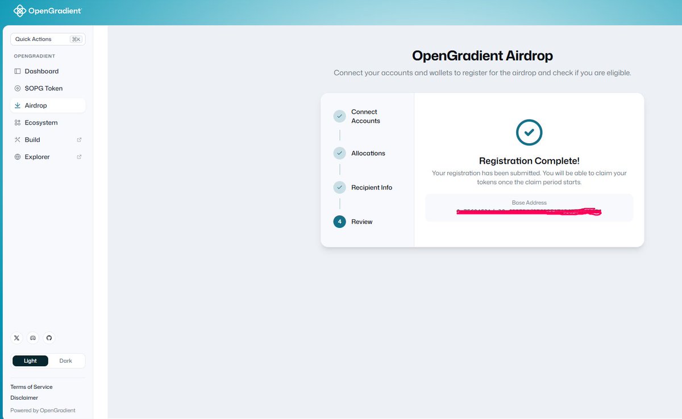The height and width of the screenshot is (419, 682).
Task: Click the Allocations checkmark icon
Action: (339, 153)
